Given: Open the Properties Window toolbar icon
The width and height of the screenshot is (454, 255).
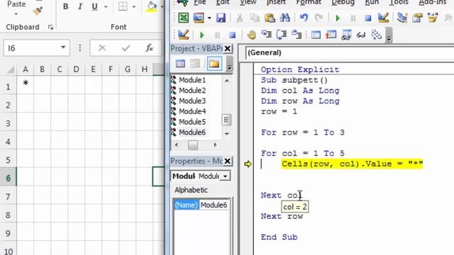Looking at the screenshot, I should coord(418,18).
